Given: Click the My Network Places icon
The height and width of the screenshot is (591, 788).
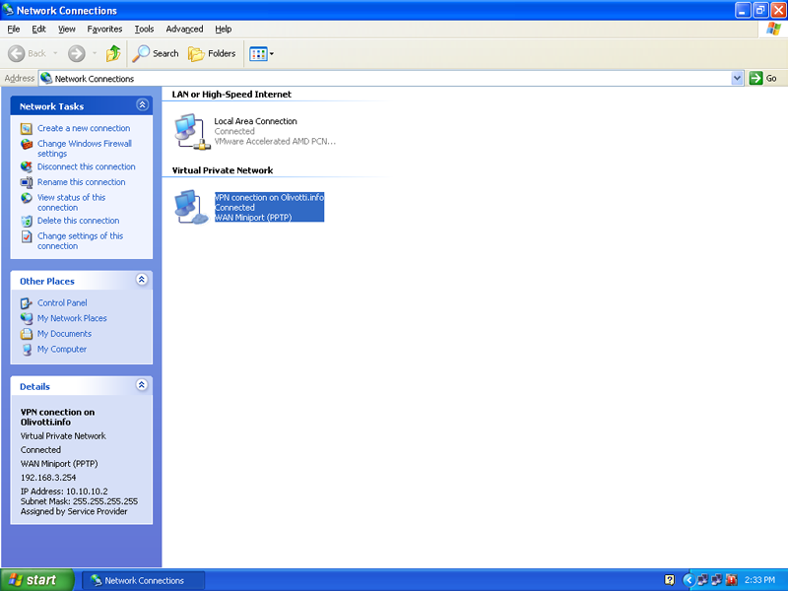Looking at the screenshot, I should tap(27, 318).
